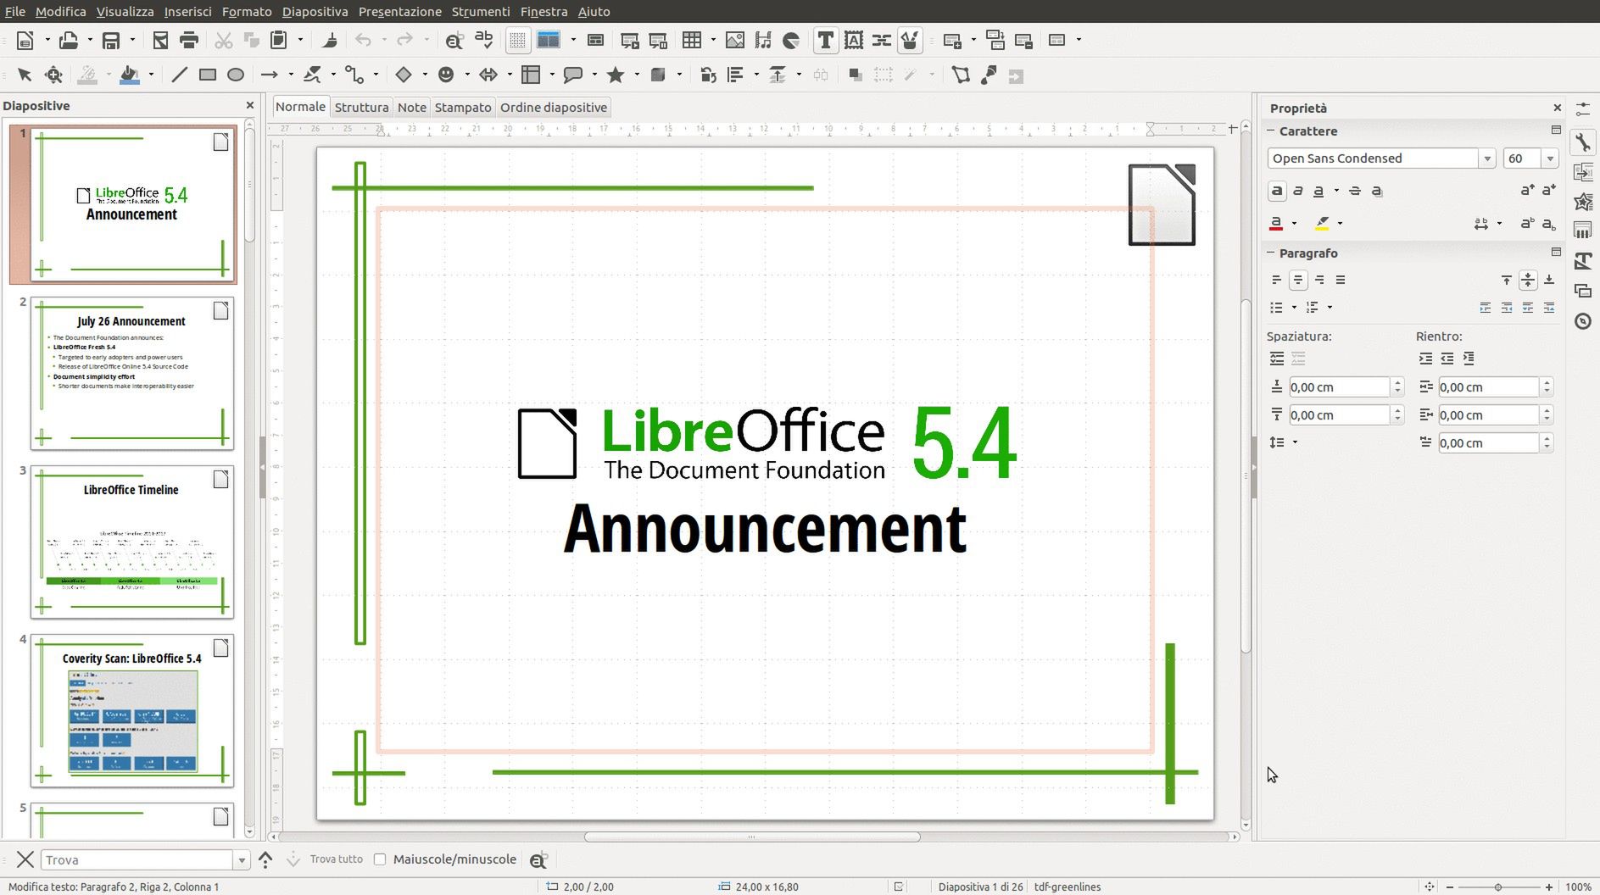Viewport: 1600px width, 895px height.
Task: Enable the Maiuscole/minuscole checkbox
Action: [380, 859]
